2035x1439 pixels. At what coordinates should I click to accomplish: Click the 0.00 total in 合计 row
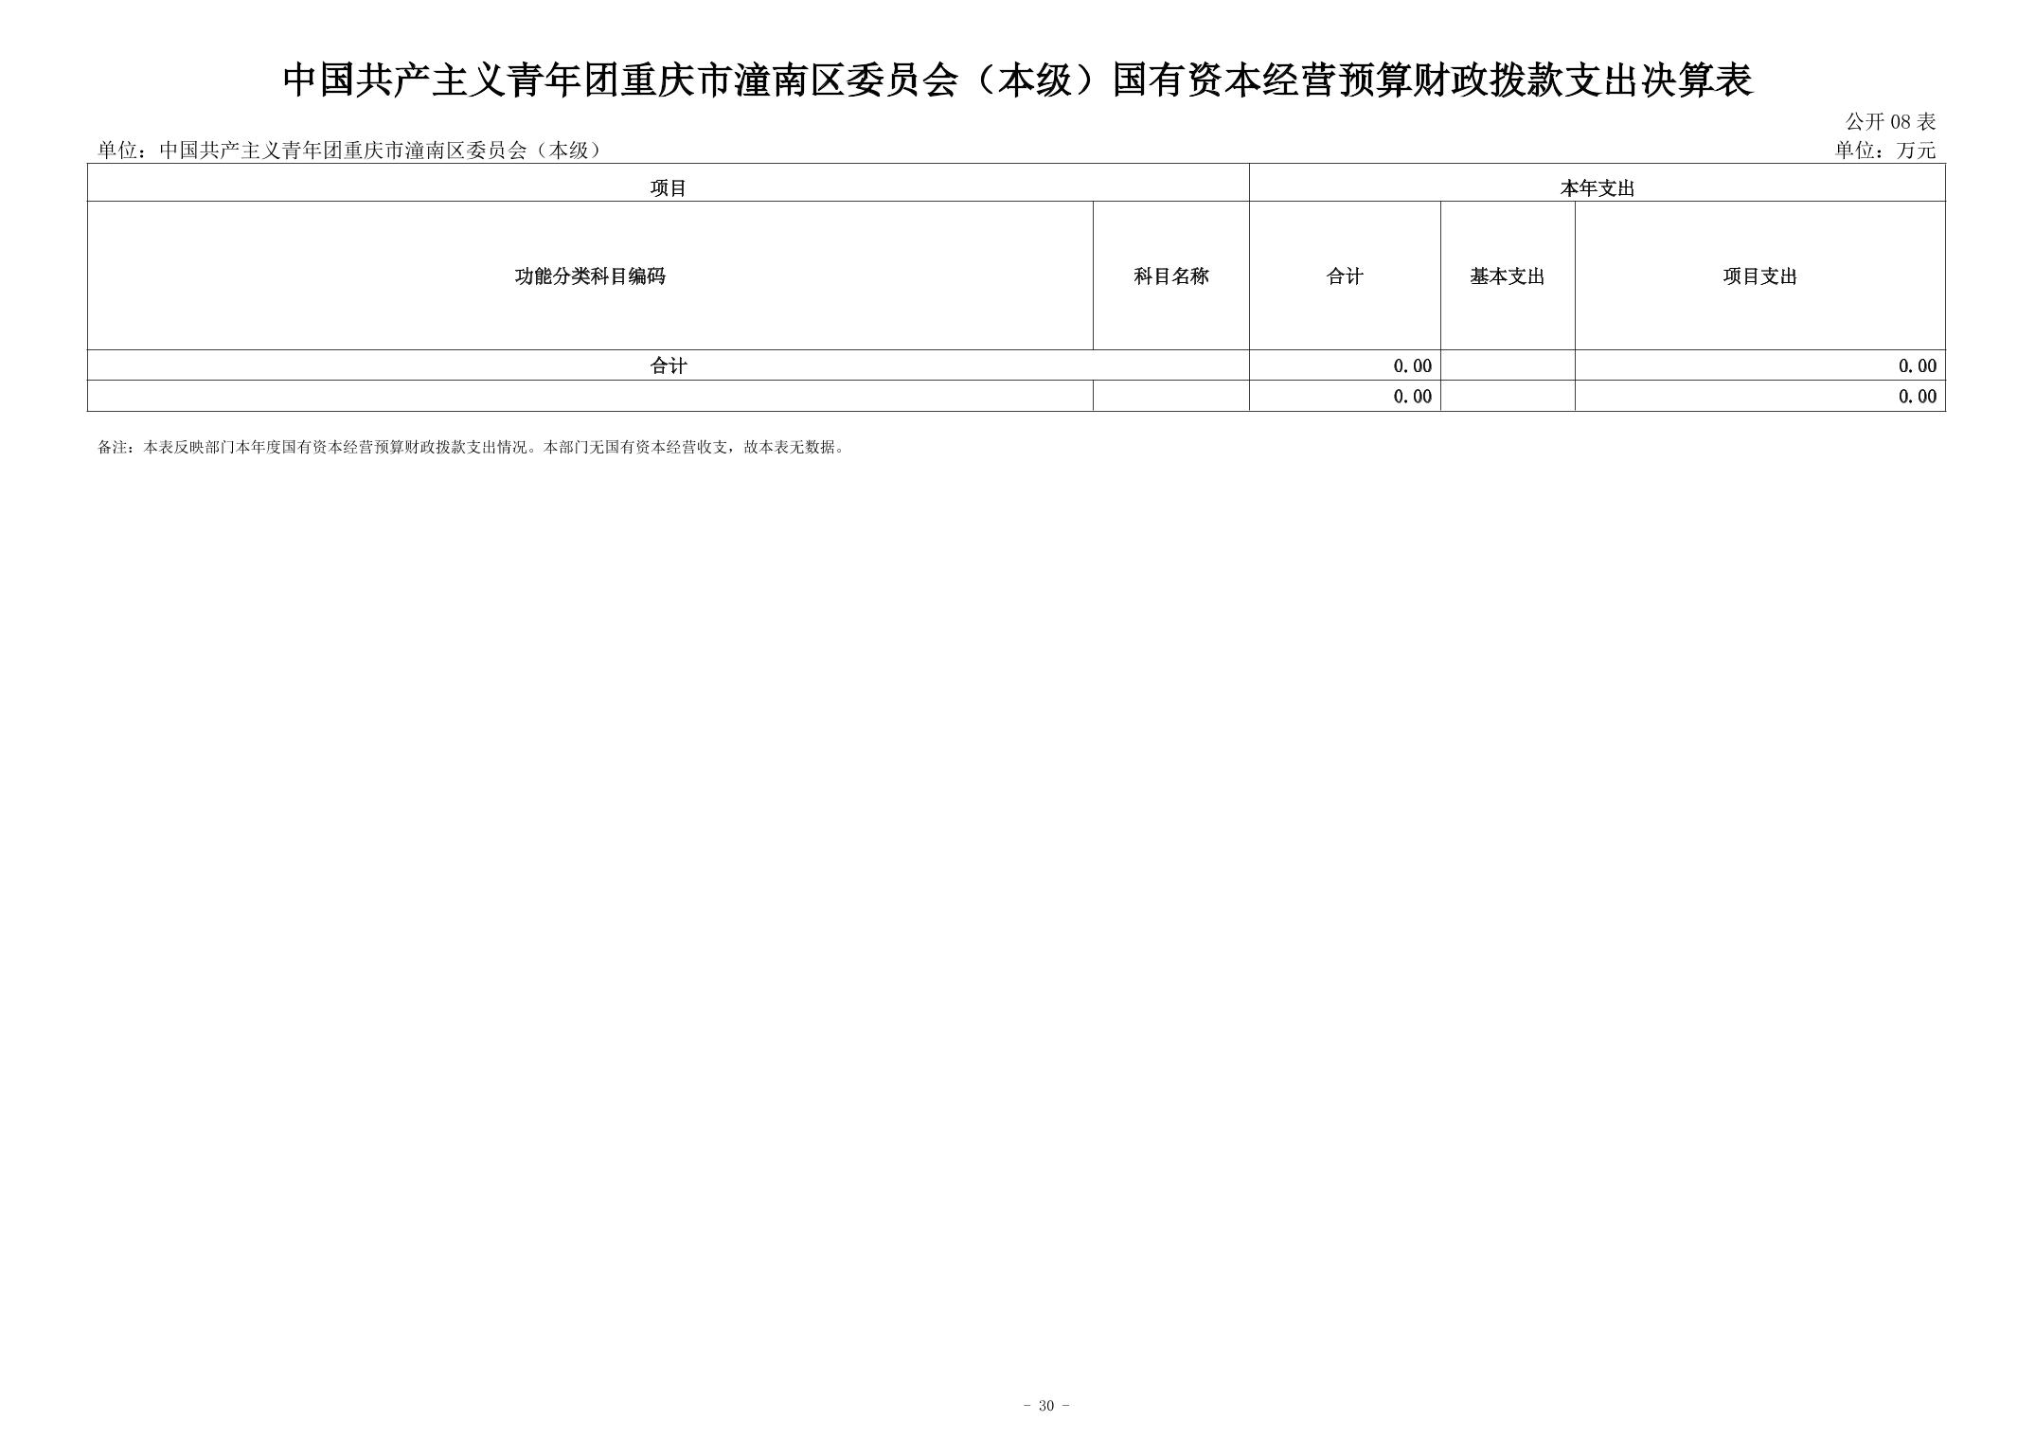tap(1412, 365)
